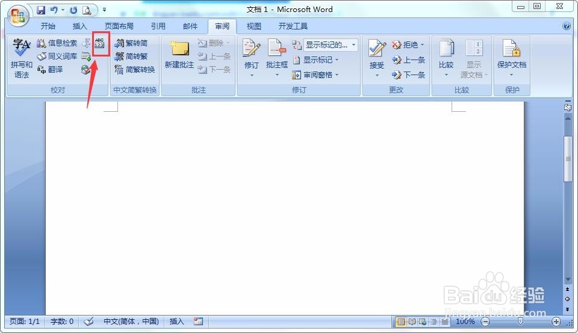Image resolution: width=578 pixels, height=333 pixels.
Task: Click zoom in plus button
Action: (556, 322)
